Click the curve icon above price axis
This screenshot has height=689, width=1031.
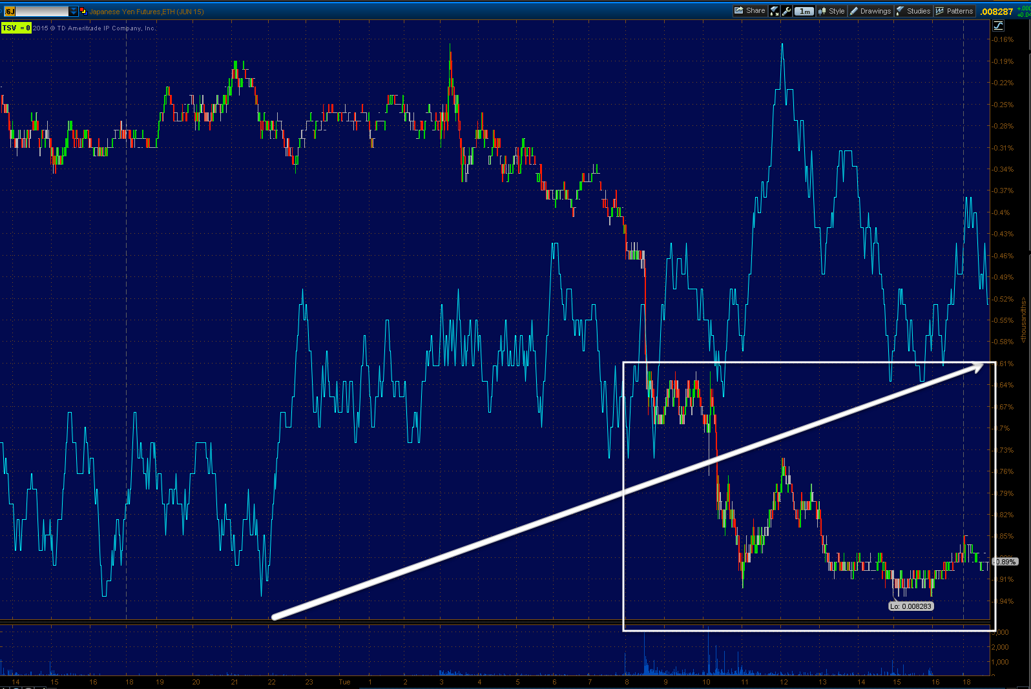point(998,26)
